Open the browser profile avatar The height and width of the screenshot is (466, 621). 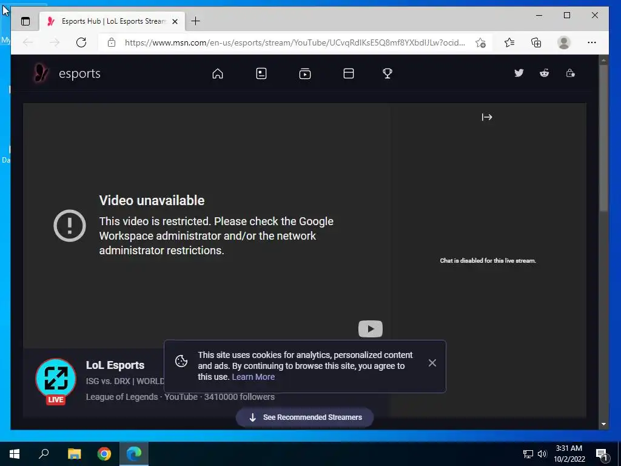point(563,42)
